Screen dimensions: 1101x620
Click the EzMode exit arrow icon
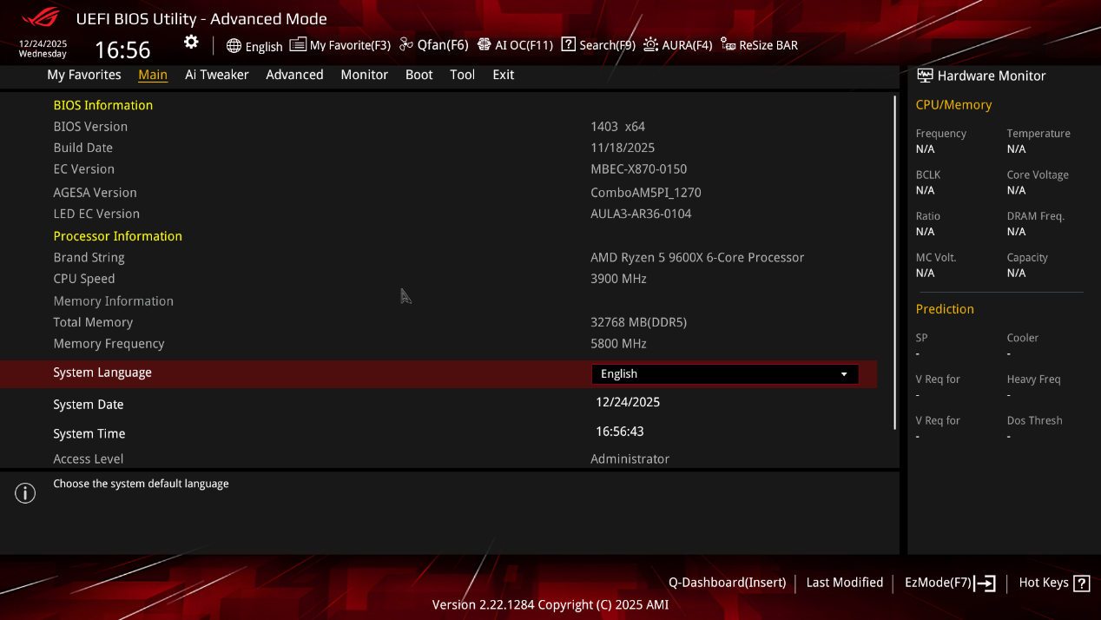985,584
